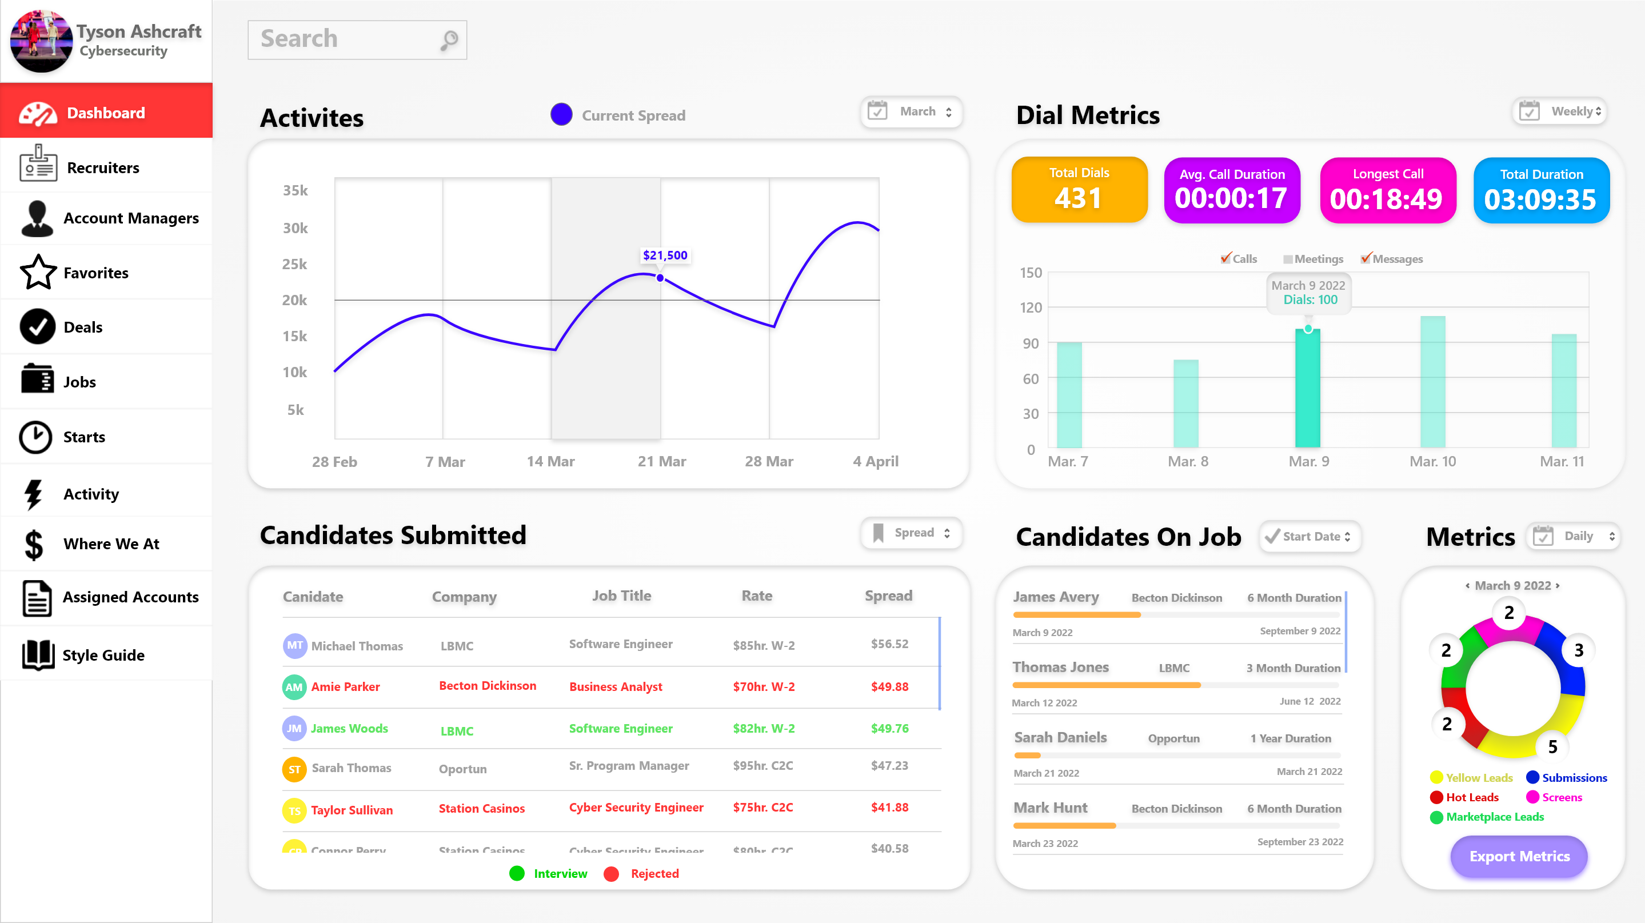
Task: Click the Starts clock icon
Action: 35,437
